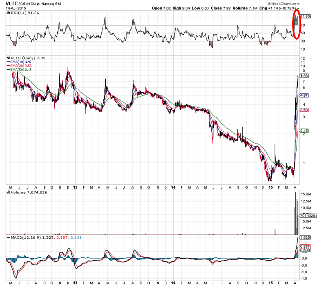Select the VLTC (Daily) 7.93 legend
Viewport: 317px width, 286px height.
click(x=28, y=58)
